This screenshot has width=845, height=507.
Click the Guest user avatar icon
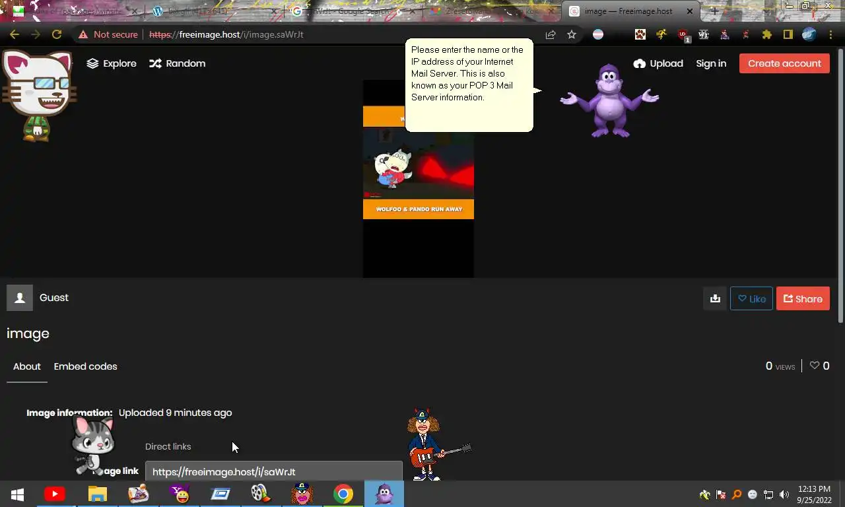point(20,298)
